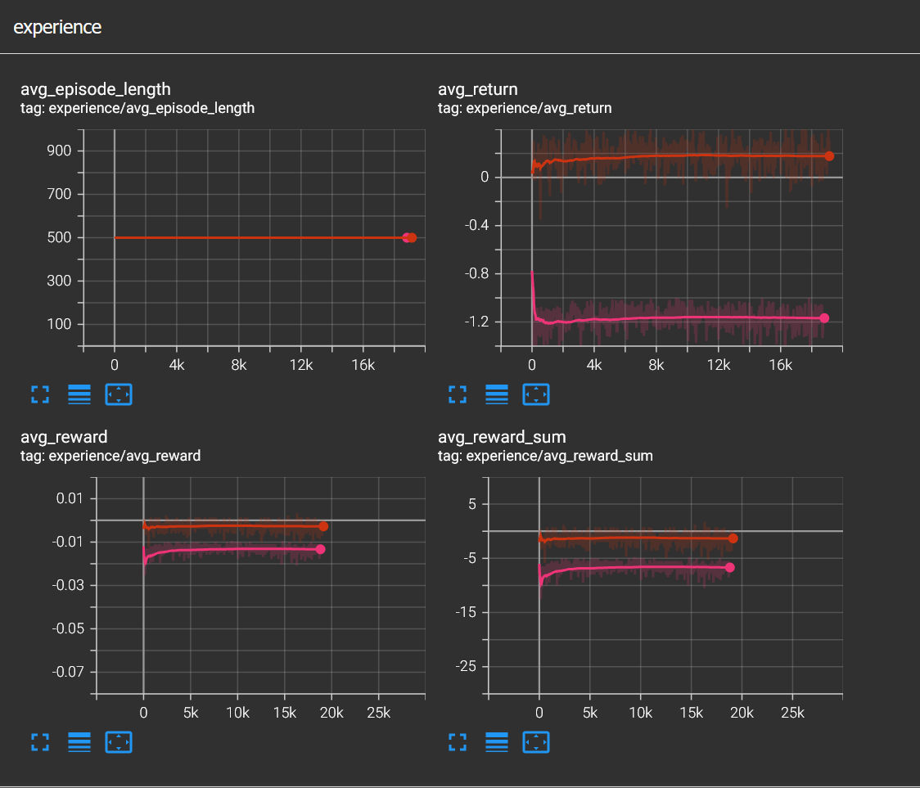Image resolution: width=920 pixels, height=788 pixels.
Task: Toggle y-axis log scale for avg_reward
Action: click(79, 742)
